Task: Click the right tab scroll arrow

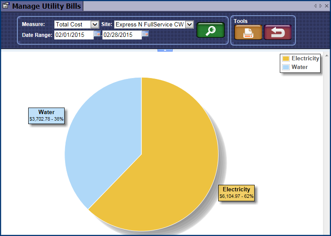Action: pyautogui.click(x=321, y=6)
